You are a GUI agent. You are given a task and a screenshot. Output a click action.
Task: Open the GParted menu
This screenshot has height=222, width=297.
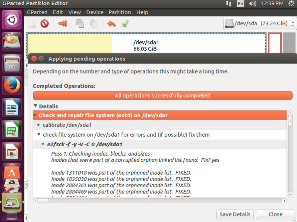(x=37, y=12)
